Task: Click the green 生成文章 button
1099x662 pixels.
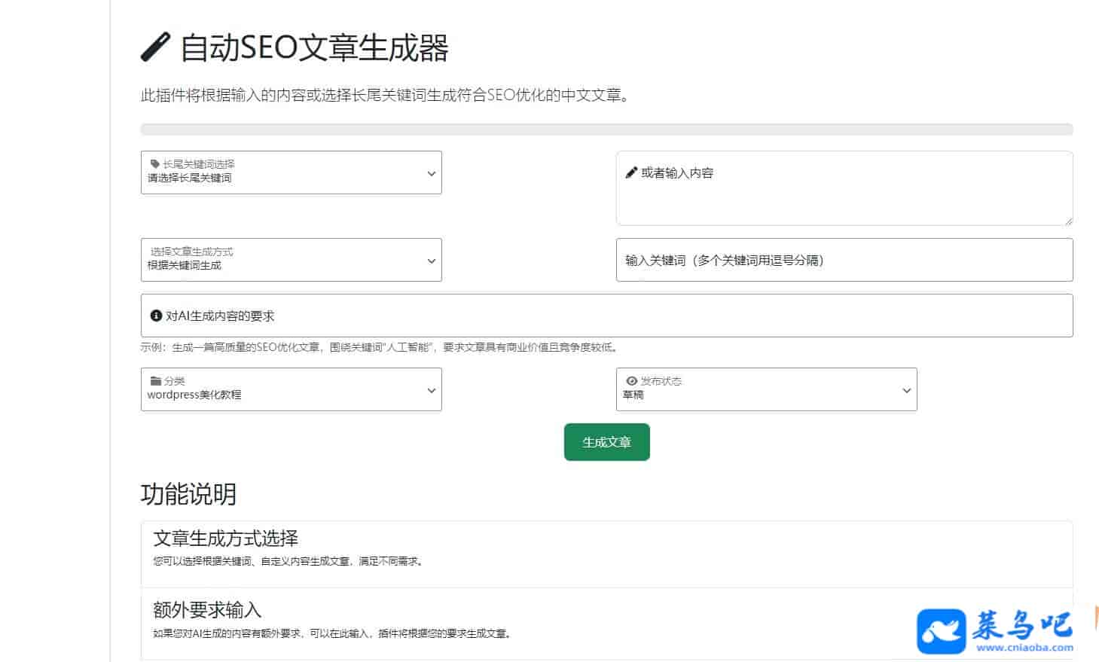Action: tap(606, 442)
